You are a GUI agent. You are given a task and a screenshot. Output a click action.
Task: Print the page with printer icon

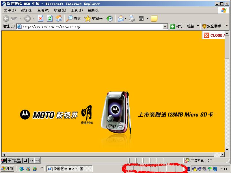point(132,18)
